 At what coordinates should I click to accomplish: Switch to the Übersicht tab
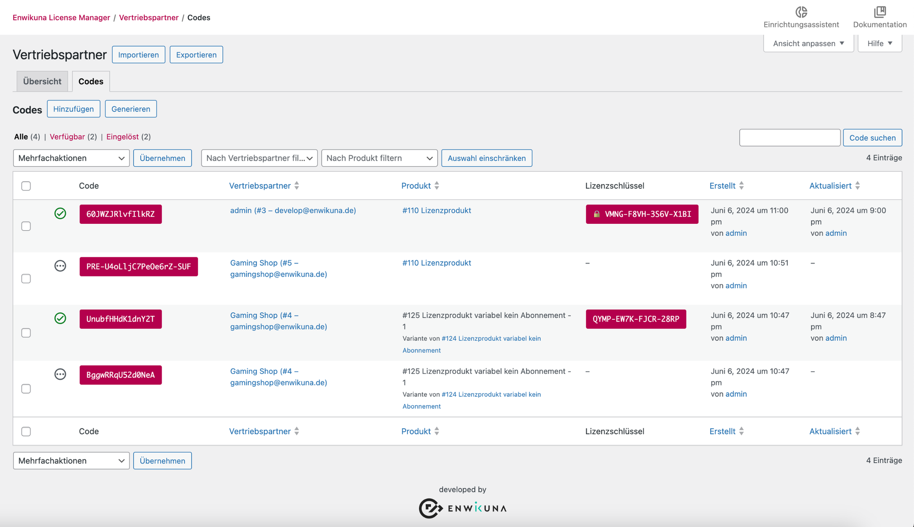tap(42, 81)
